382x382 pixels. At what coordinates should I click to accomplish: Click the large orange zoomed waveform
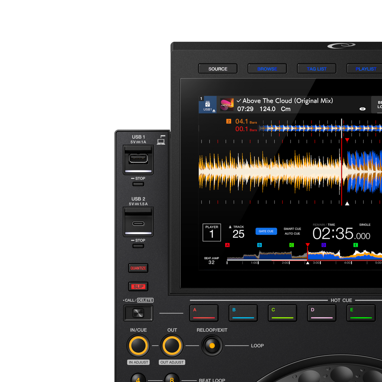coord(270,172)
